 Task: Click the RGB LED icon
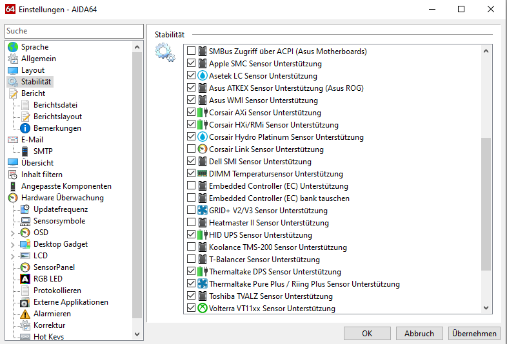pyautogui.click(x=25, y=279)
